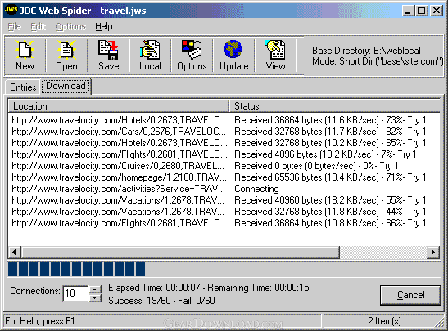Open the Options toolbar icon
Image resolution: width=448 pixels, height=331 pixels.
click(x=192, y=56)
